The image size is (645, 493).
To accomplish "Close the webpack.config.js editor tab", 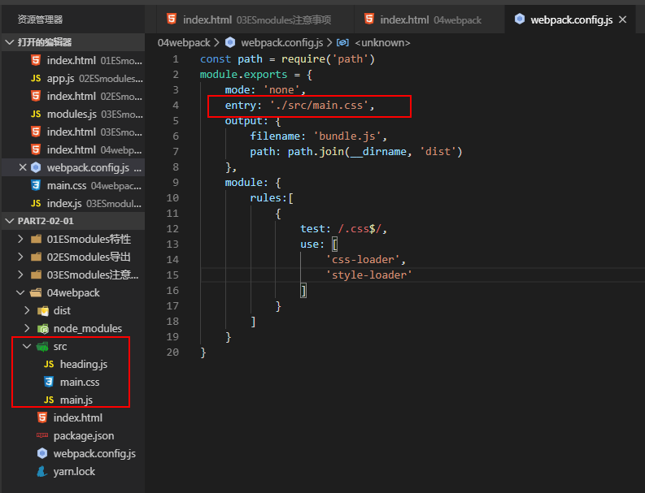I will 623,19.
